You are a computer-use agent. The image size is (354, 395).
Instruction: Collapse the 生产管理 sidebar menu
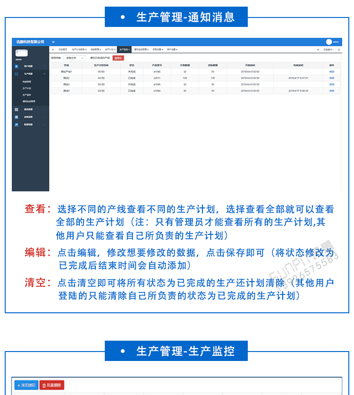click(x=45, y=74)
